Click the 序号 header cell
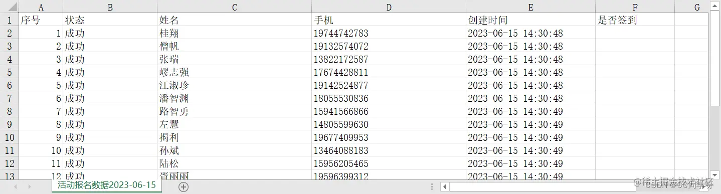The width and height of the screenshot is (721, 194). coord(41,20)
